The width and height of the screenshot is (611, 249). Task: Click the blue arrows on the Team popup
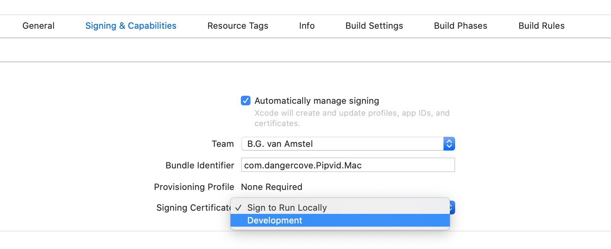[x=449, y=144]
